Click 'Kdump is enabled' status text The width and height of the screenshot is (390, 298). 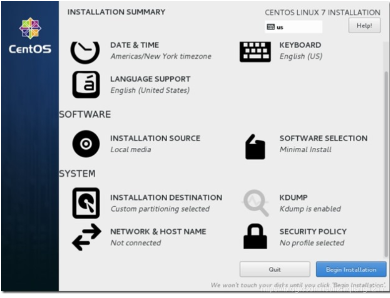(x=310, y=209)
